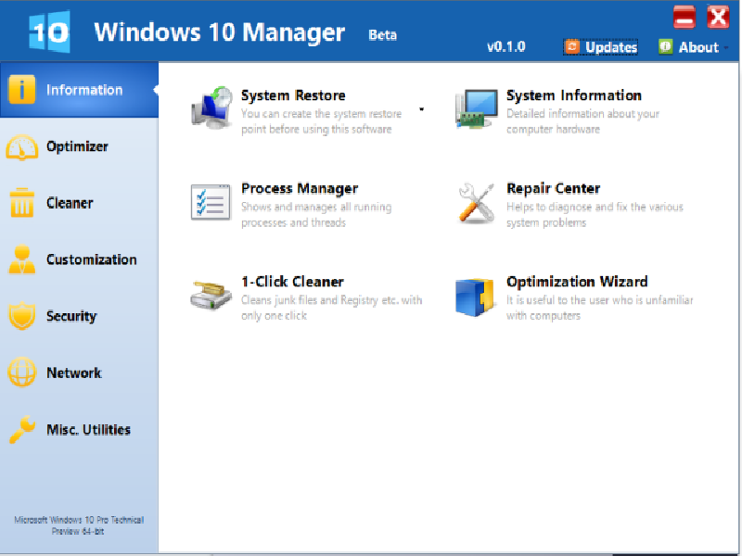The image size is (742, 556).
Task: Click 'Cleans junk files and Registry' description
Action: (x=331, y=308)
